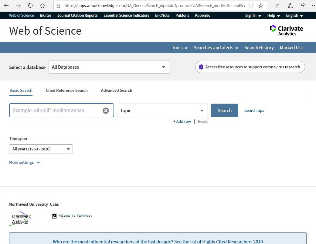The image size is (316, 244).
Task: Open Microsoft Edge annotation pen icon
Action: [290, 5]
